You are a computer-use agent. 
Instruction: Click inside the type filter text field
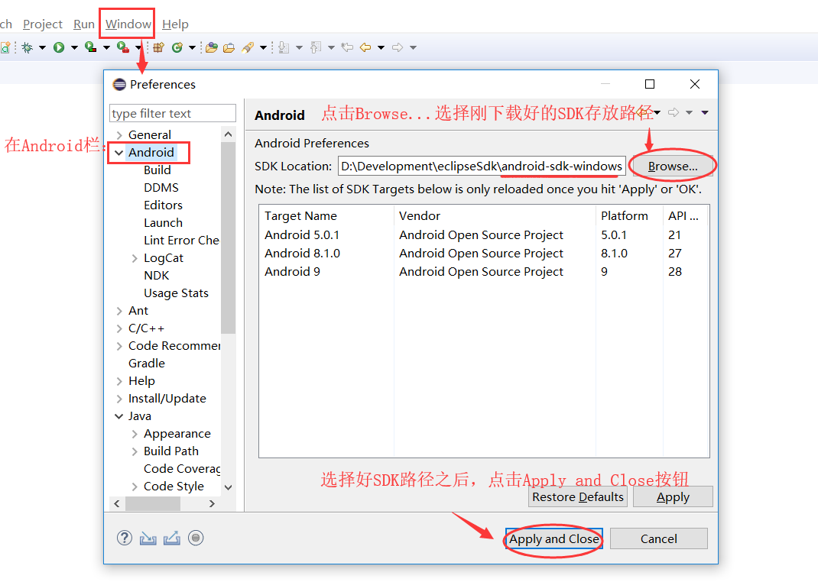172,113
